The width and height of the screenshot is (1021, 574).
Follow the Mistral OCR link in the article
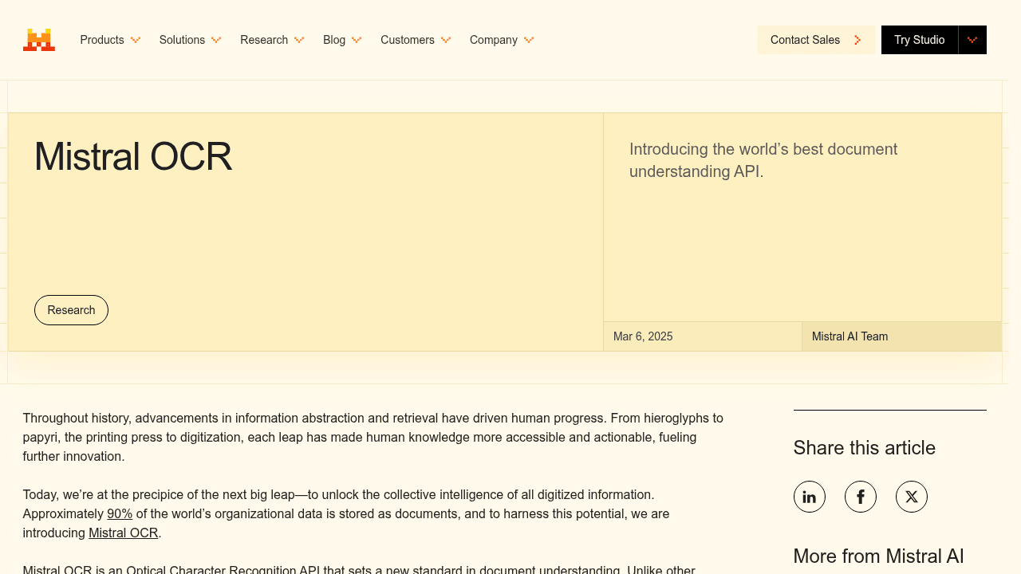click(124, 533)
